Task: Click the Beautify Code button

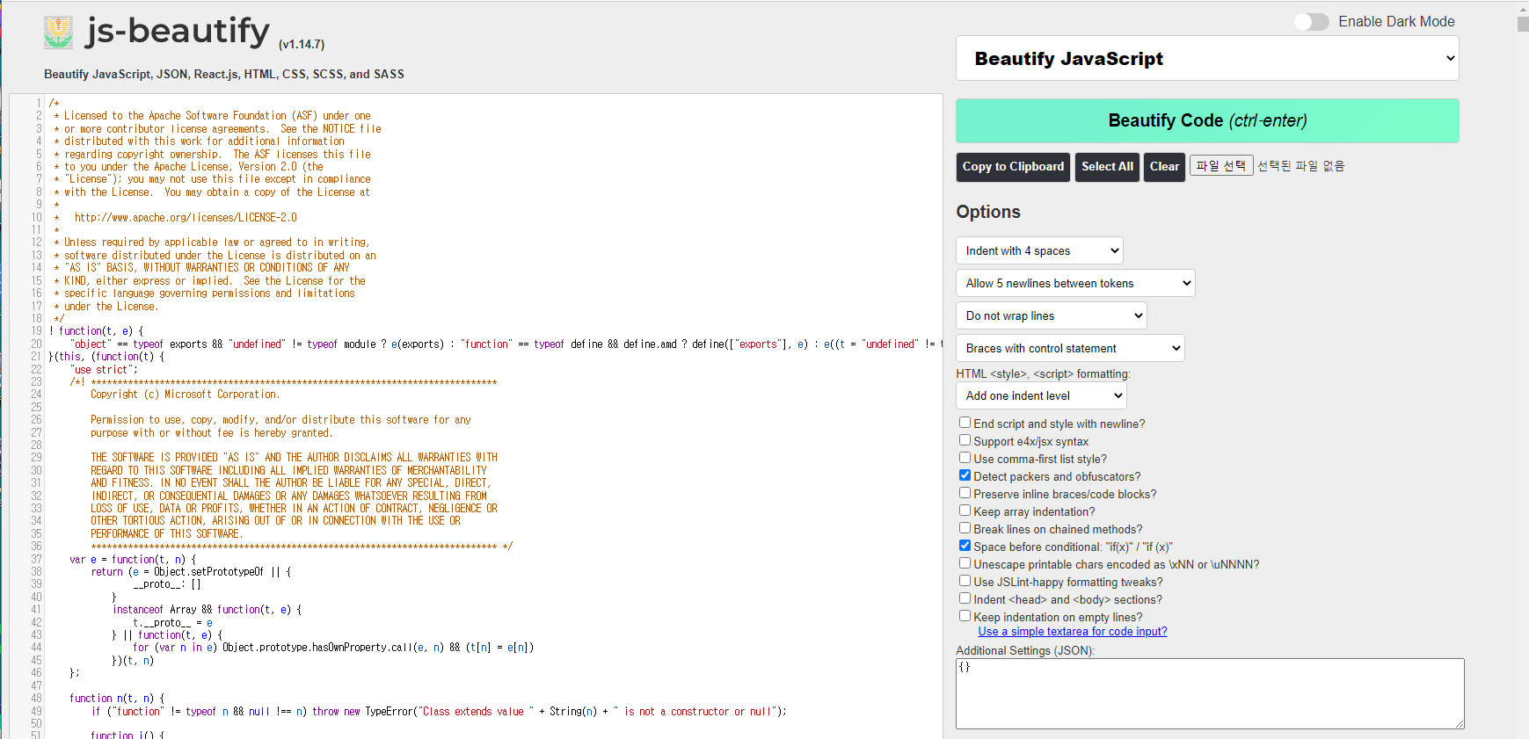Action: (x=1207, y=120)
